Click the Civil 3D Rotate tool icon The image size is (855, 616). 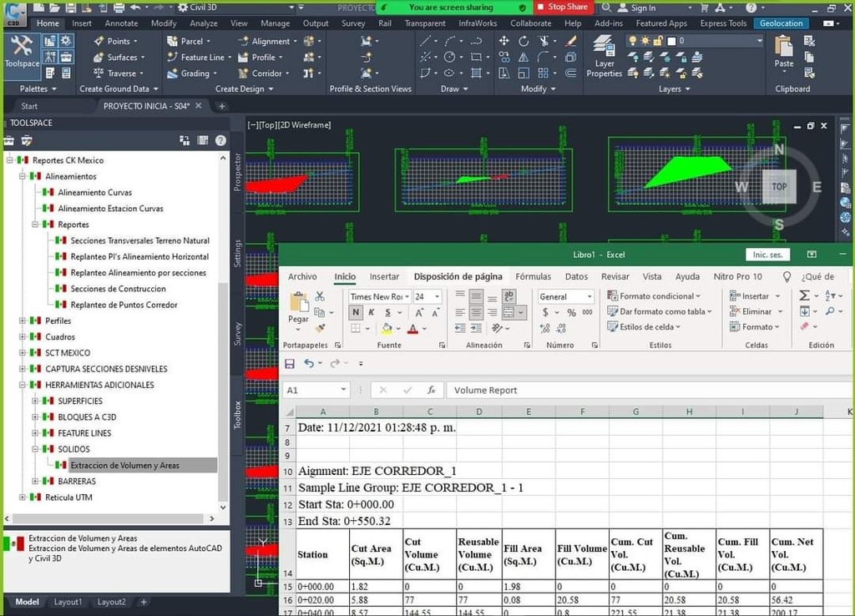click(x=524, y=41)
